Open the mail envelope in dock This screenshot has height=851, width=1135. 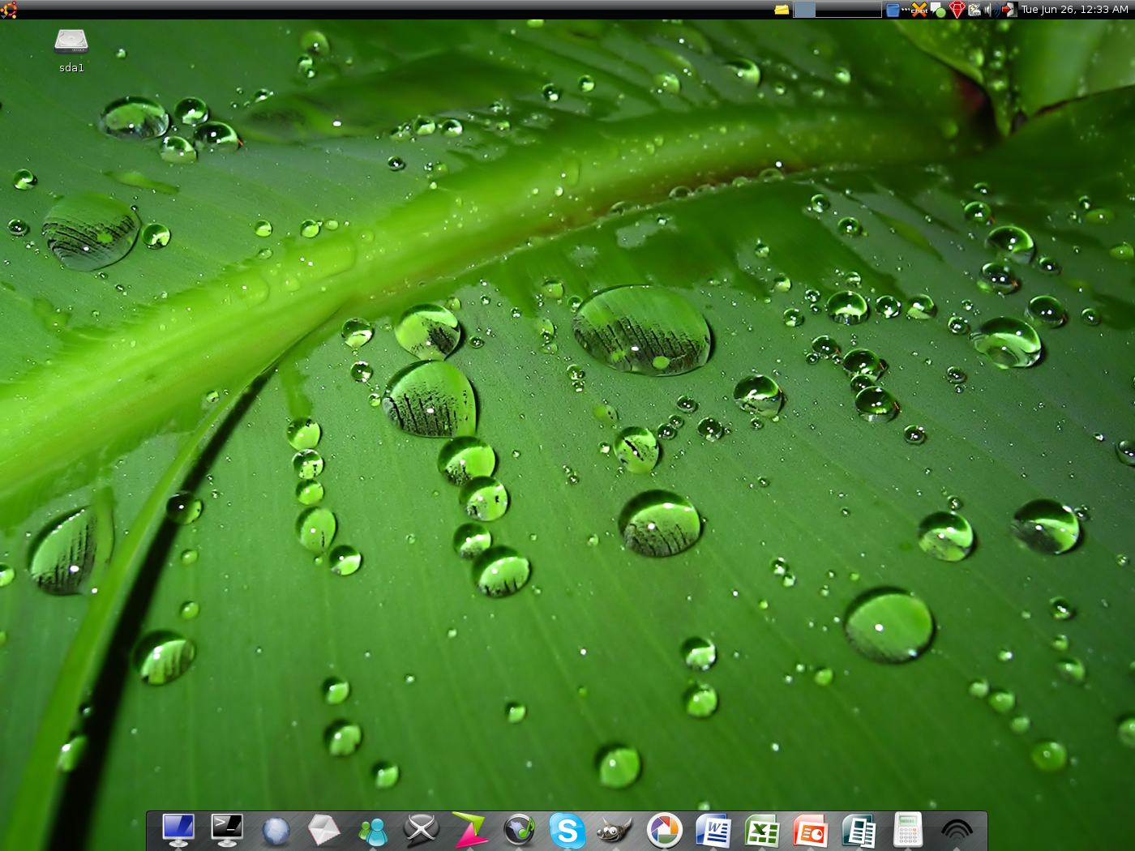[x=324, y=830]
